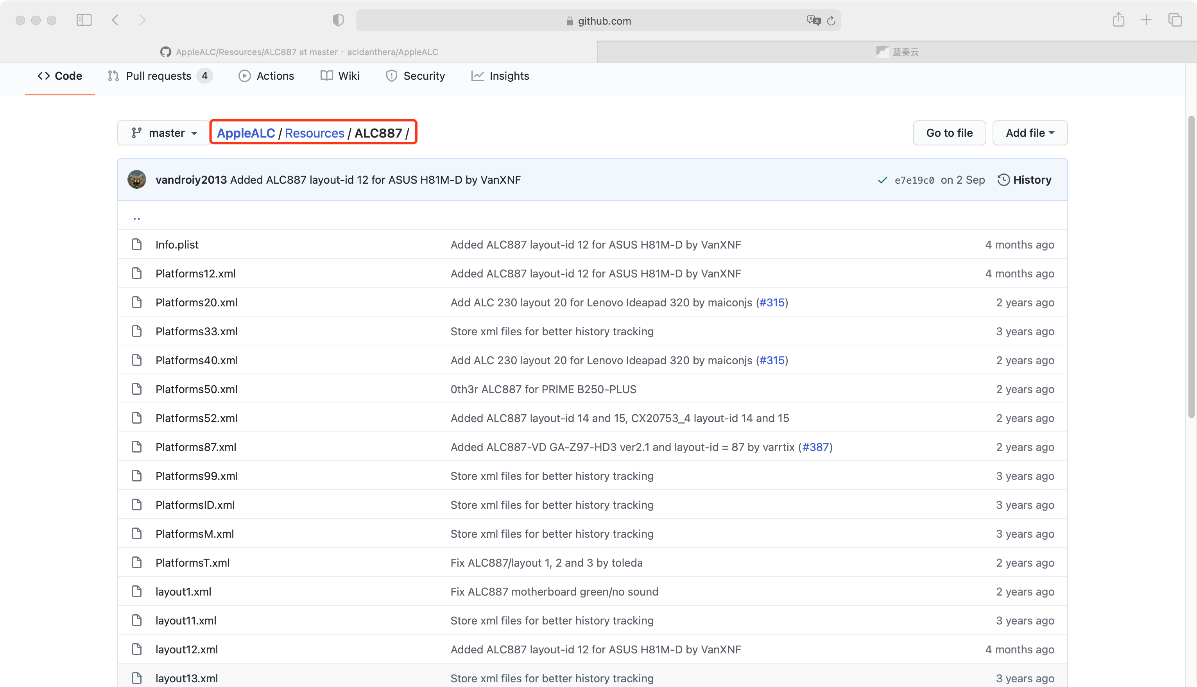The height and width of the screenshot is (687, 1197).
Task: Open the layout12.xml file
Action: tap(187, 649)
